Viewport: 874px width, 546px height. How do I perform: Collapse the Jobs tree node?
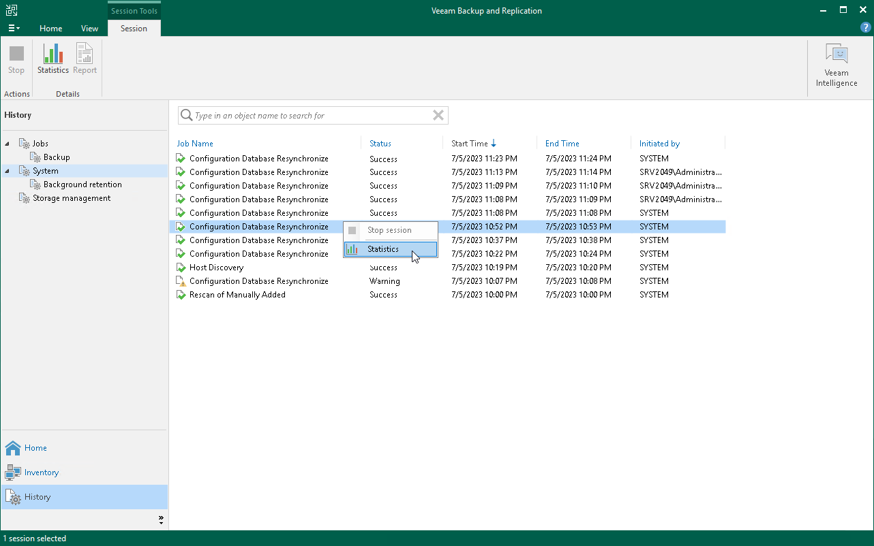point(7,144)
